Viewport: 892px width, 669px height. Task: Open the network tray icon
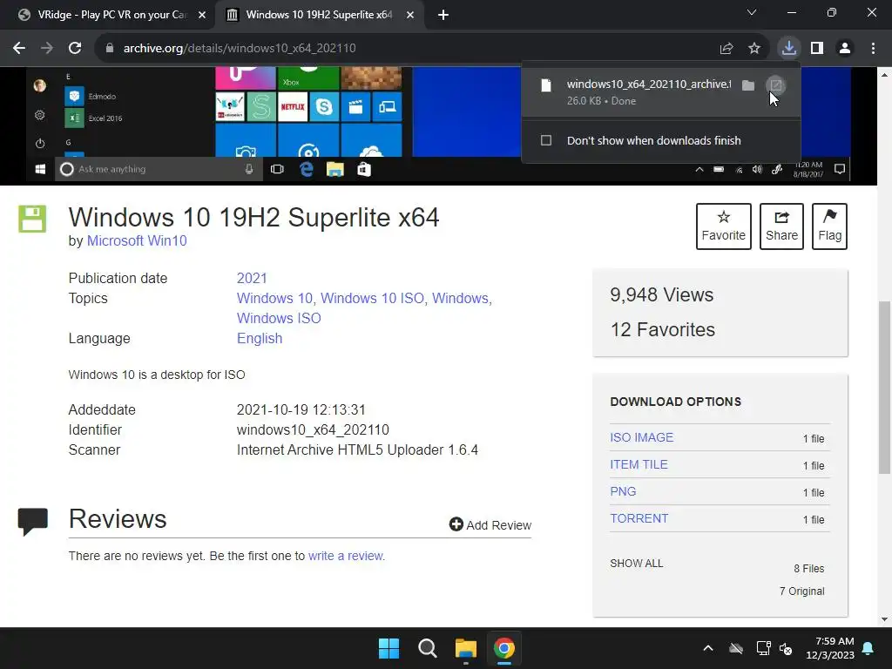(x=763, y=648)
